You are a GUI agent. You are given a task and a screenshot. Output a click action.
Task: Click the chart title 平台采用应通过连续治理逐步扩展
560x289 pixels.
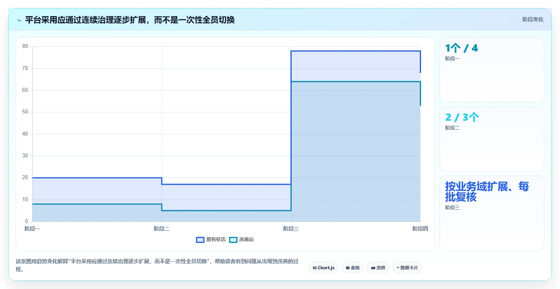click(x=130, y=20)
